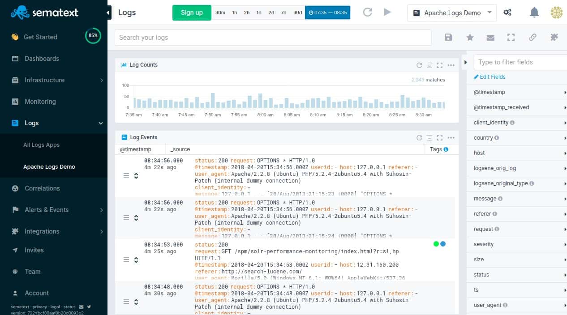Select the 30m time range
The height and width of the screenshot is (315, 567).
220,13
